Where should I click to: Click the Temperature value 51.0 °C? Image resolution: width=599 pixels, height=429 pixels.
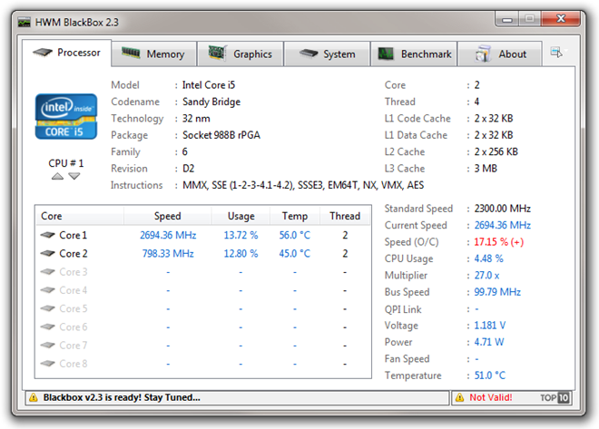tap(490, 375)
